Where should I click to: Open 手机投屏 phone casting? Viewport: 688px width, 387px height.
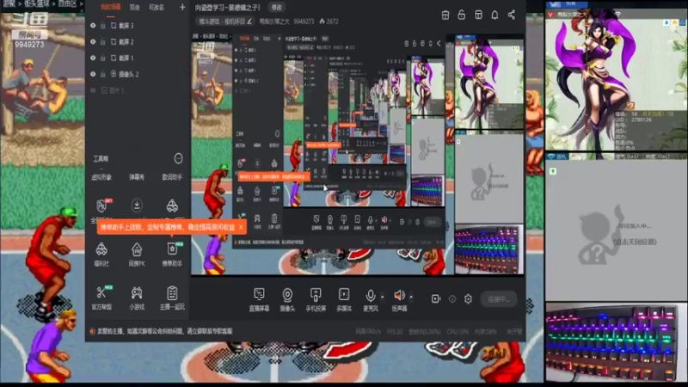(316, 299)
